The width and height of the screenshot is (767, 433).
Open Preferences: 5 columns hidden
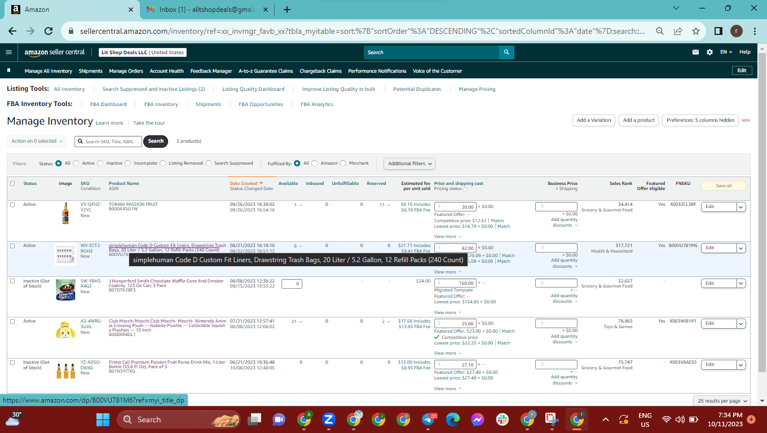click(700, 120)
